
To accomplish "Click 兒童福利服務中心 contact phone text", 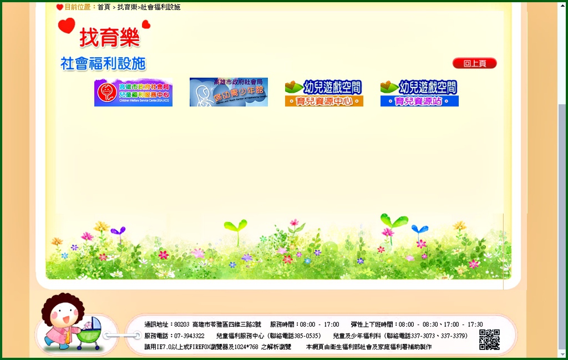I will [268, 336].
